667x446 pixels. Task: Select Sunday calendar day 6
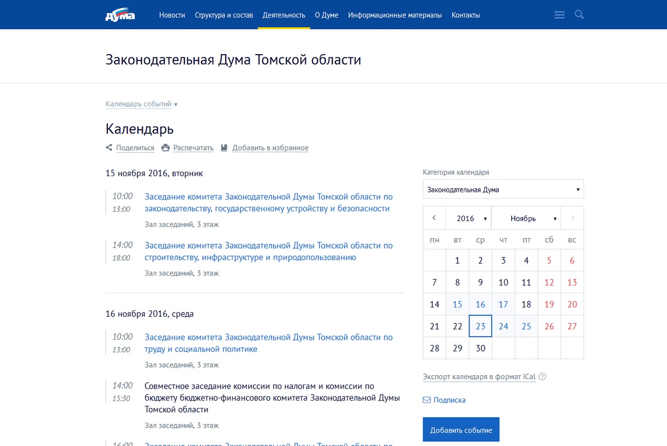(x=572, y=261)
